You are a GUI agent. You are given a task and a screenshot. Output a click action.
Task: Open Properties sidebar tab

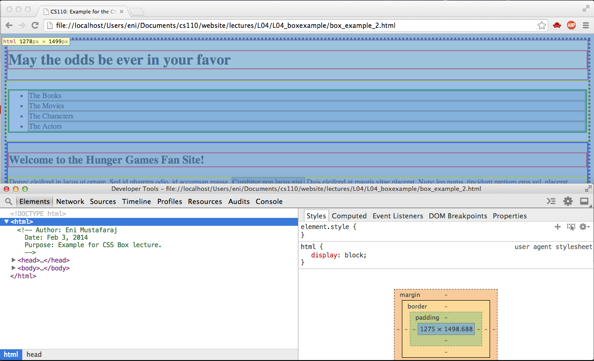(x=510, y=216)
